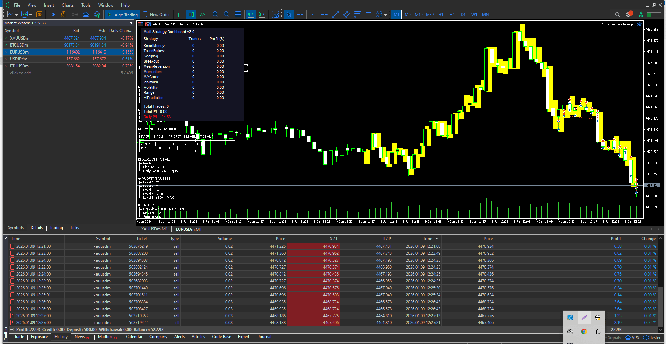Switch to the EURUSDm,M1 chart tab

point(188,229)
